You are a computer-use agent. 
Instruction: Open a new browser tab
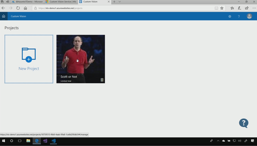114,2
